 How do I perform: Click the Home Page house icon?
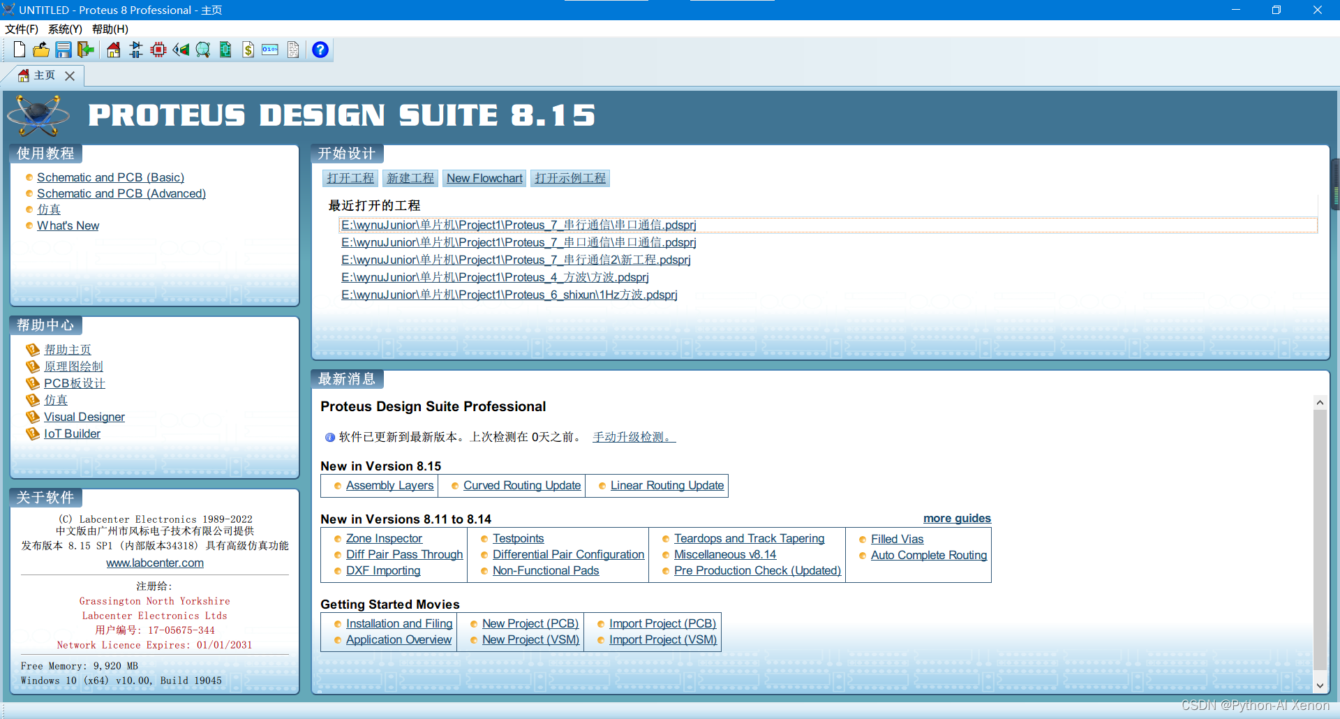[114, 50]
